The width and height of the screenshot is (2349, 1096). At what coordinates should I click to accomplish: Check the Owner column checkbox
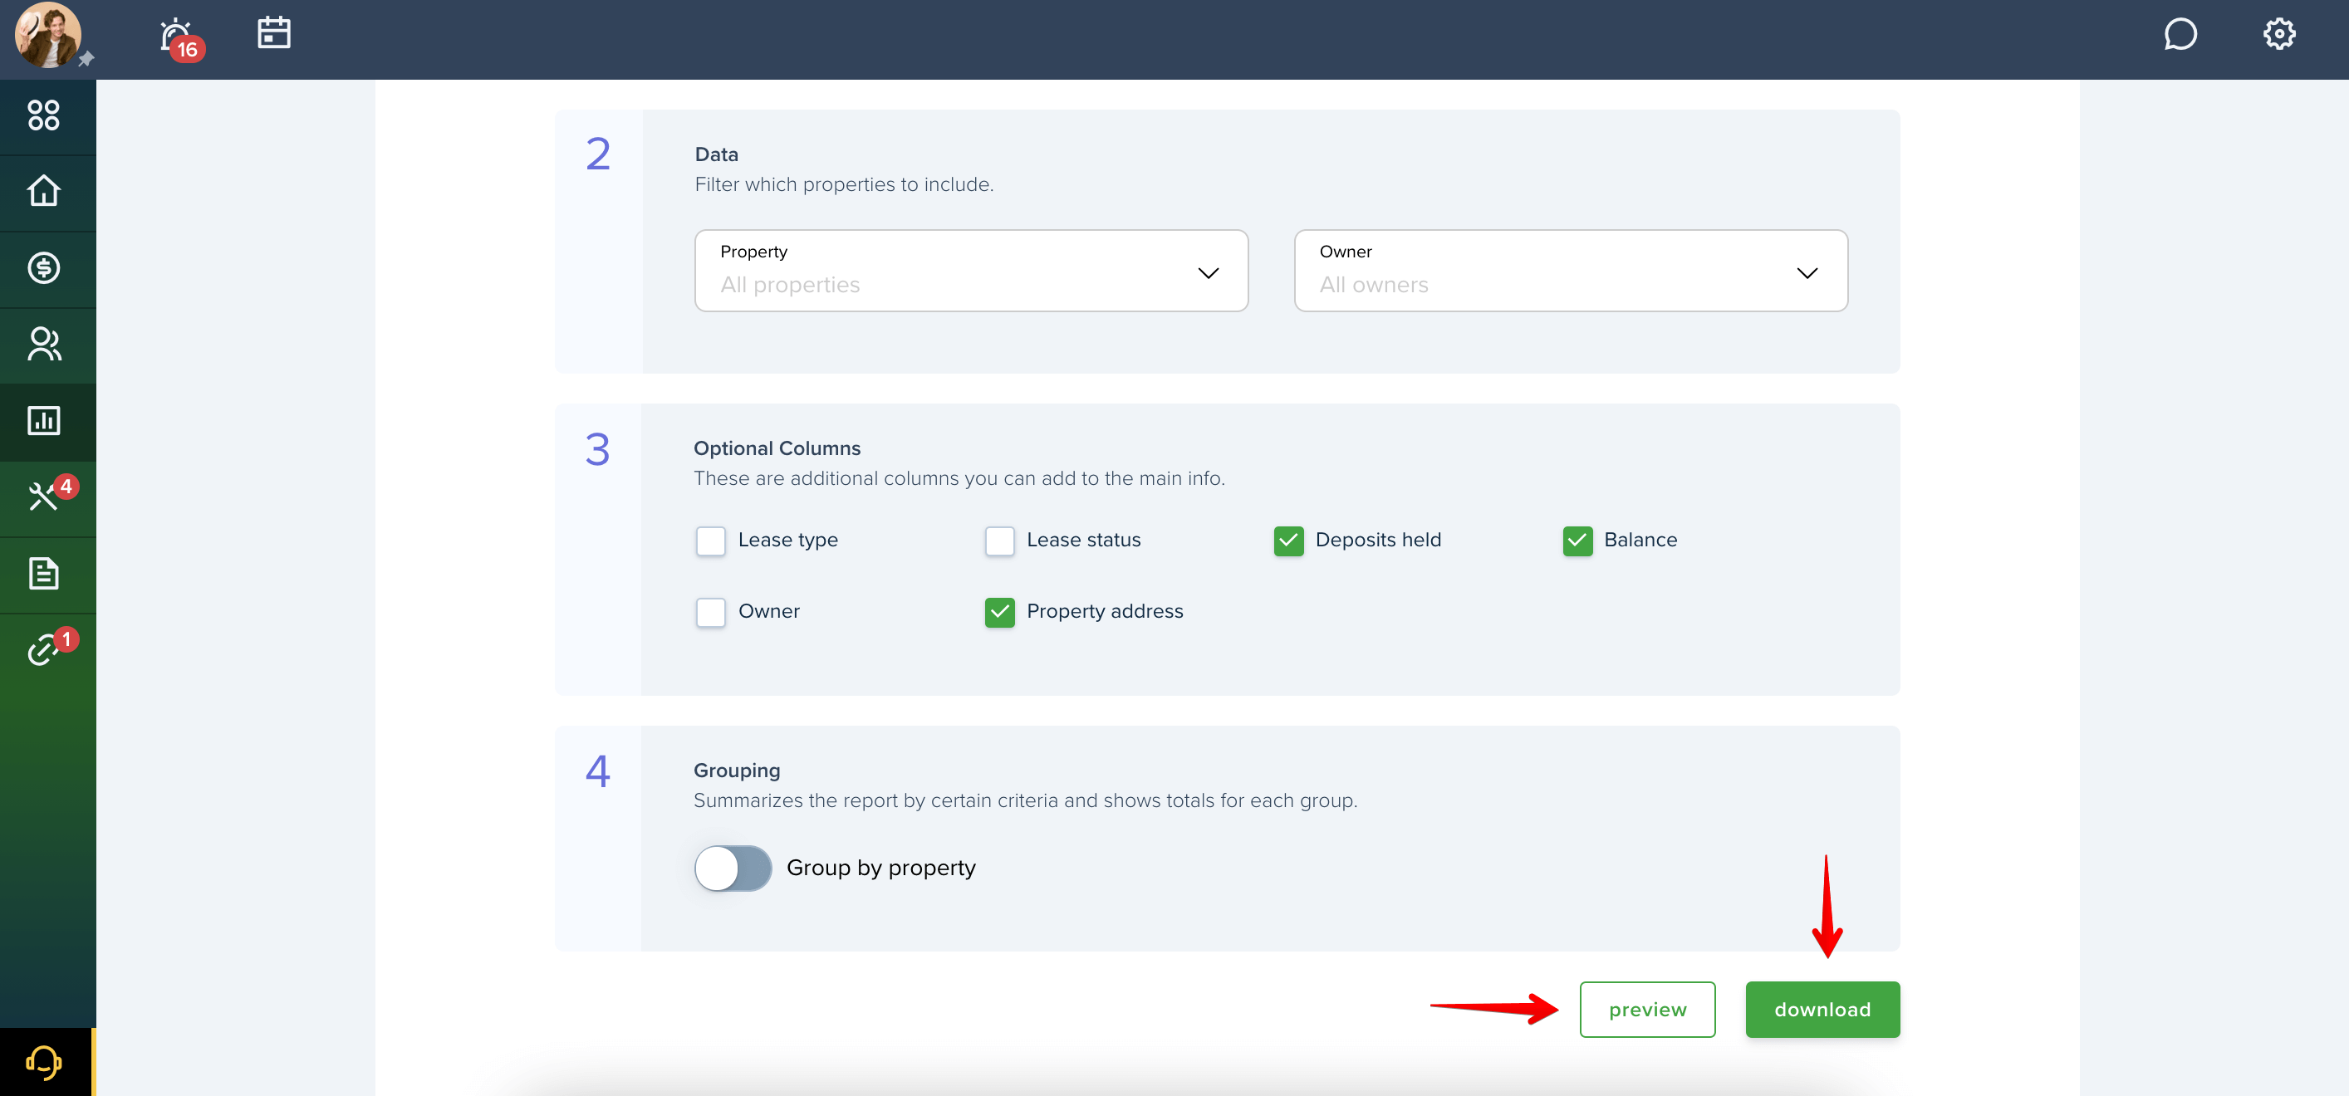[710, 612]
